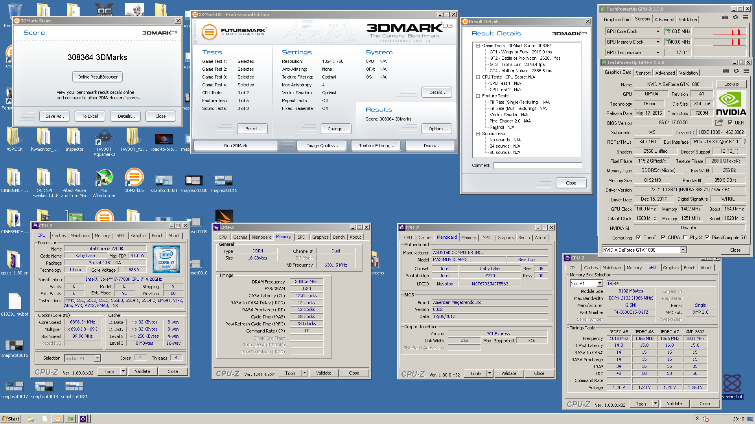The width and height of the screenshot is (755, 424).
Task: Open hamburger menu in GPU-Z Sensors window
Action: [x=745, y=18]
